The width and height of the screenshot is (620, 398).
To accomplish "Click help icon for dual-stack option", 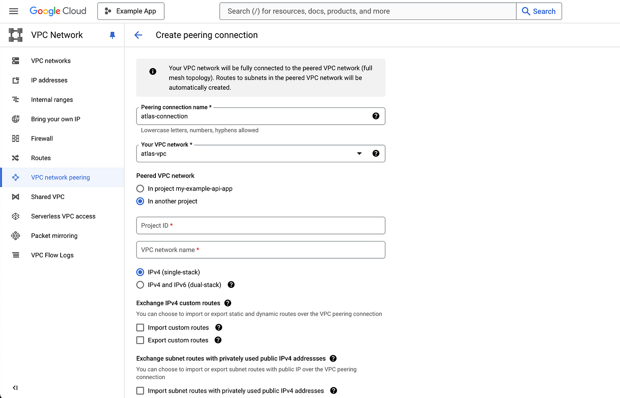I will 231,285.
